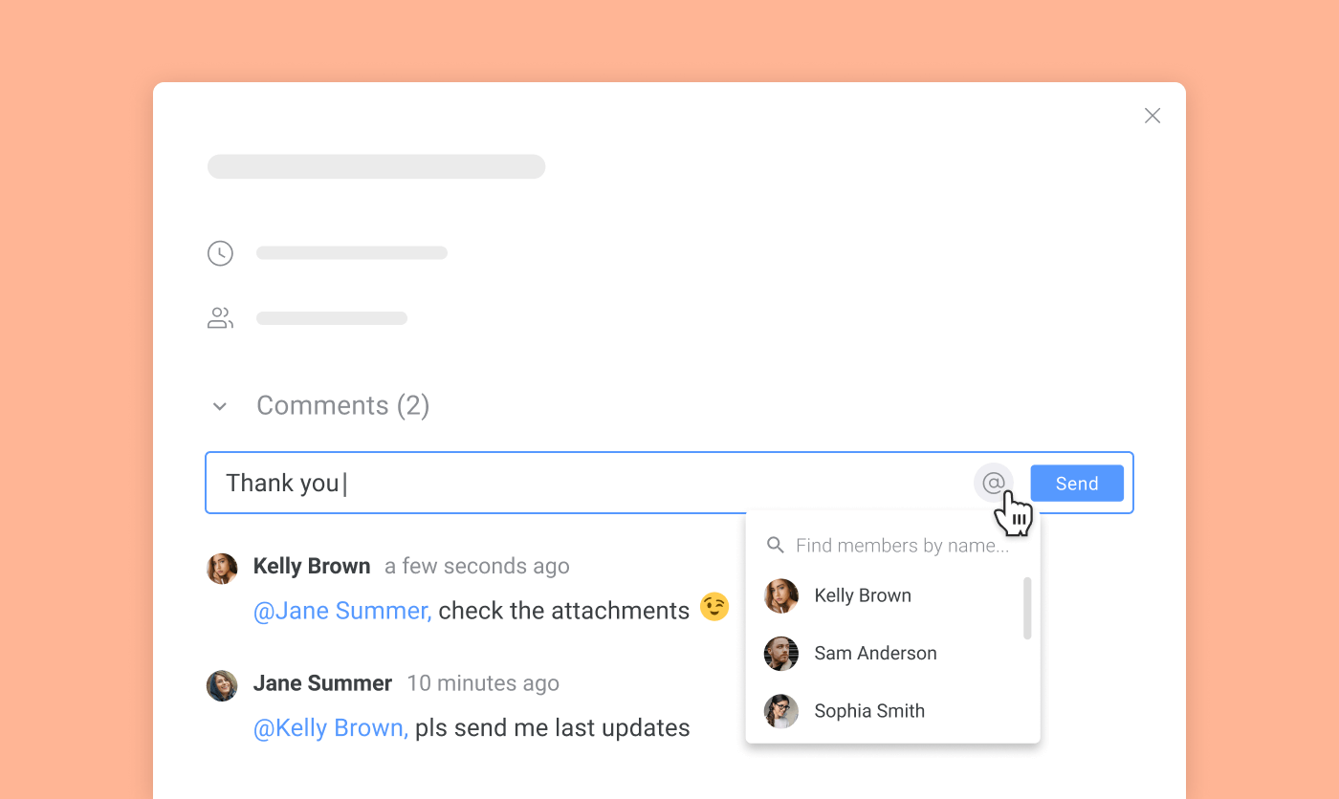Click the assignees people icon

click(220, 317)
